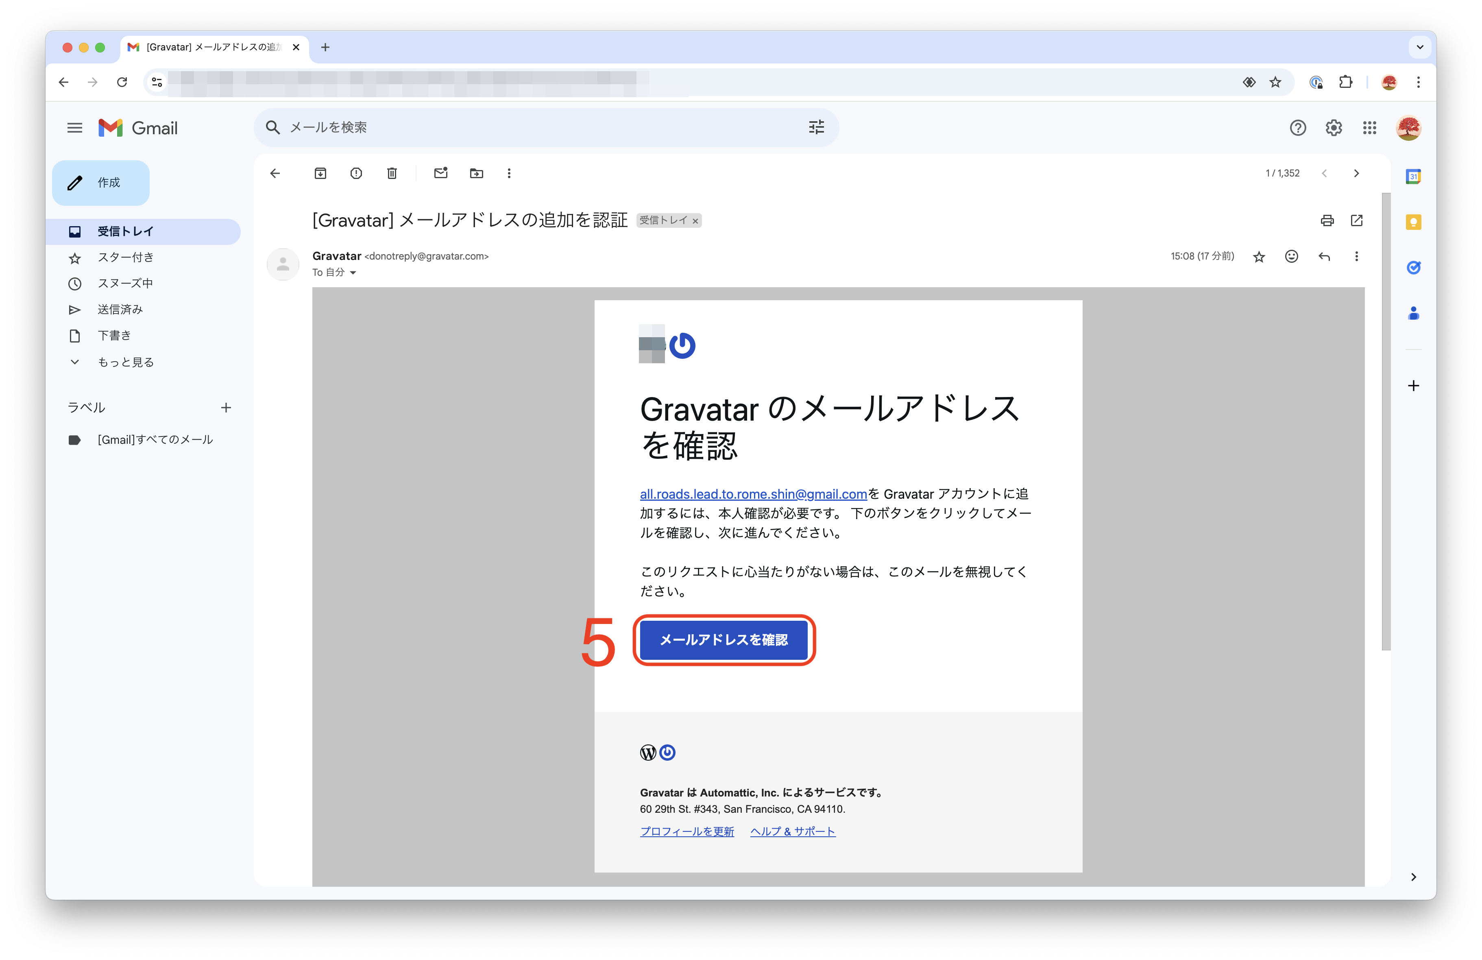The height and width of the screenshot is (960, 1482).
Task: Star this Gravatar message
Action: coord(1259,257)
